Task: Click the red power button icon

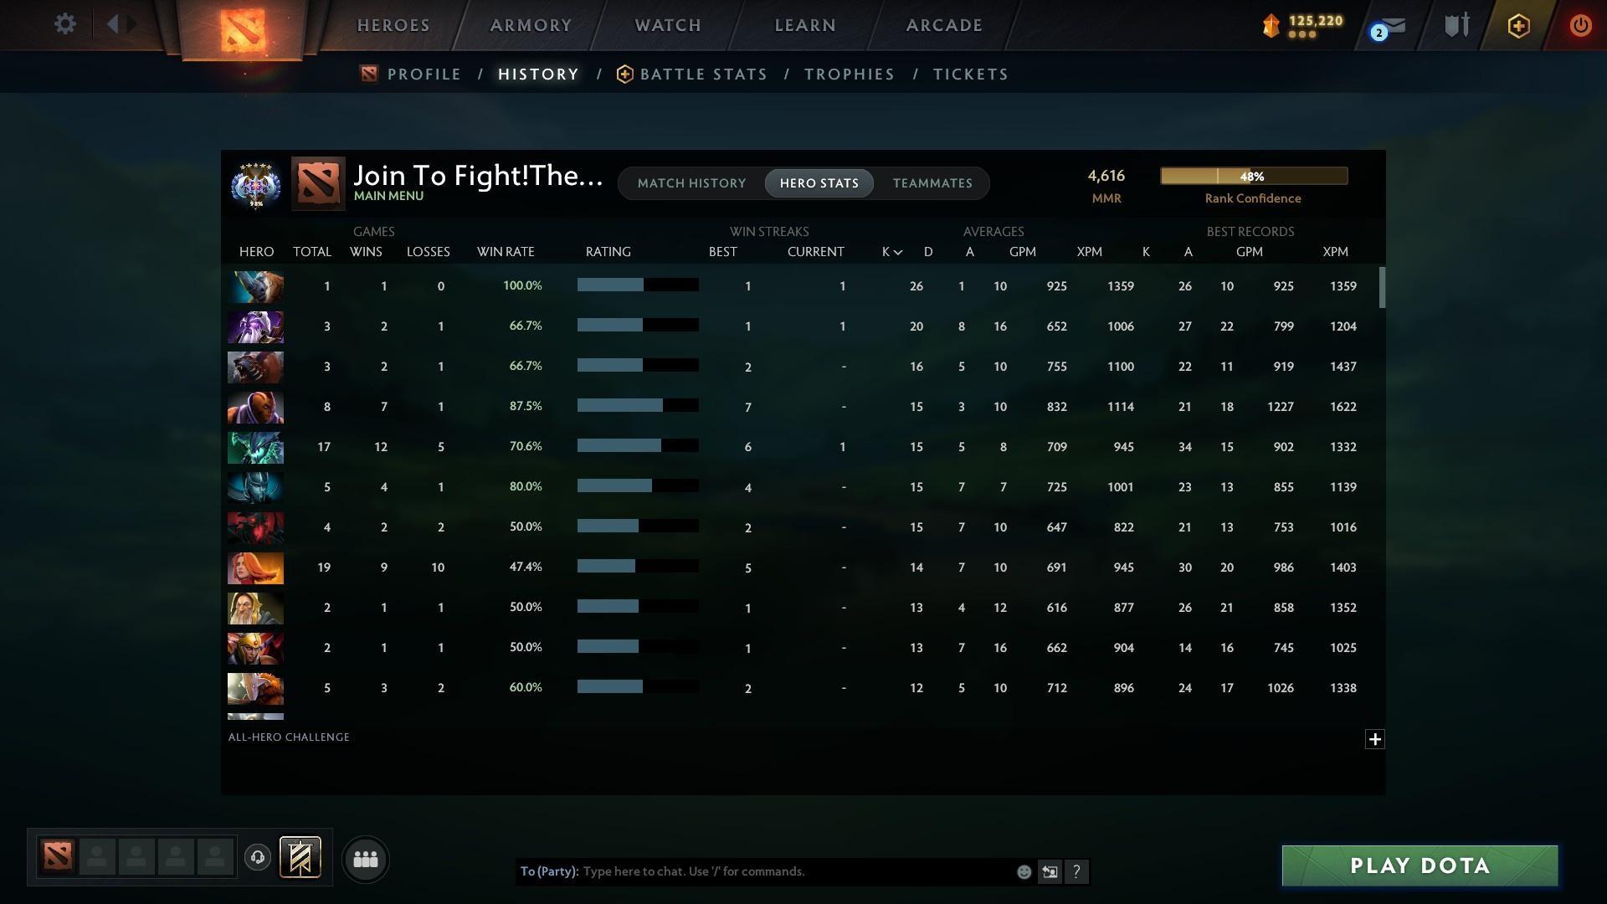Action: tap(1579, 26)
